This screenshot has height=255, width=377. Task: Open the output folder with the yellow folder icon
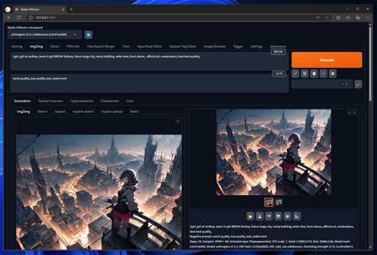tap(250, 216)
